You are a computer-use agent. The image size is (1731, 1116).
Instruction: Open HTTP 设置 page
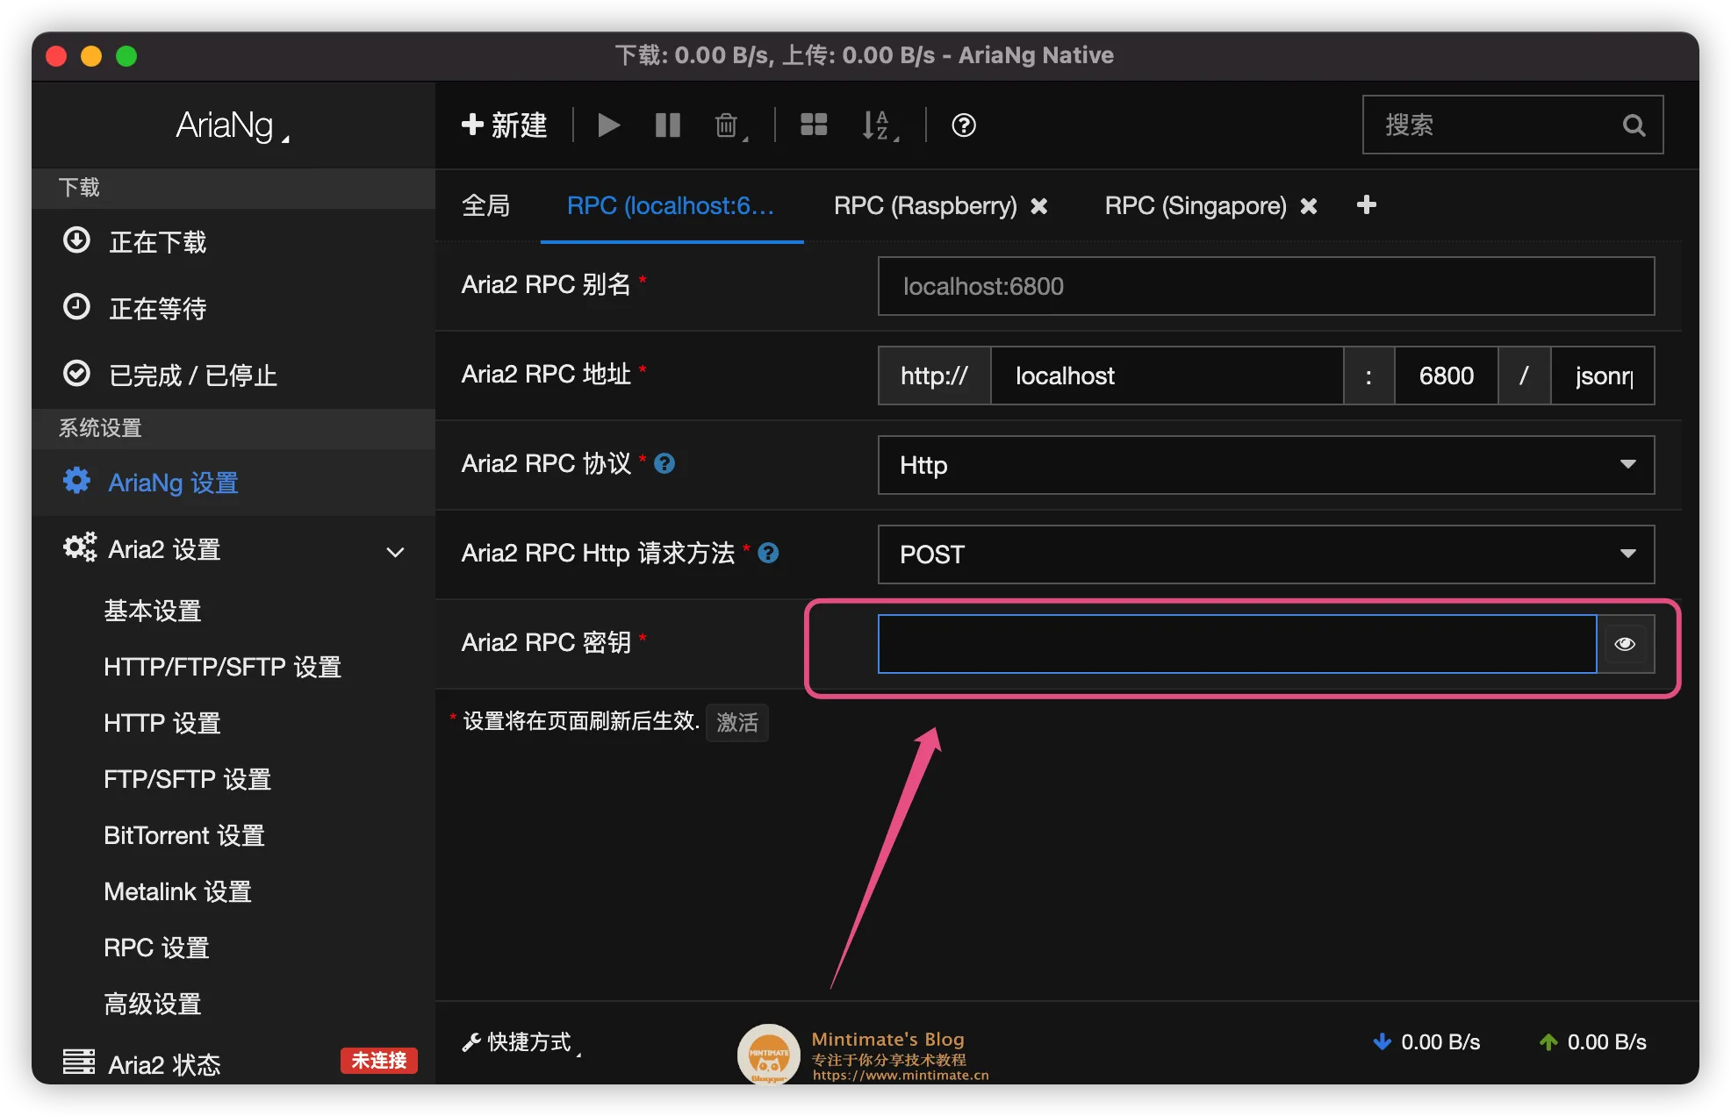pos(162,723)
